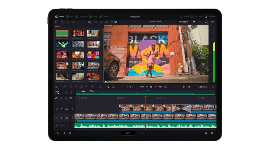This screenshot has height=151, width=270.
Task: Disable video track 1 display
Action: point(67,118)
